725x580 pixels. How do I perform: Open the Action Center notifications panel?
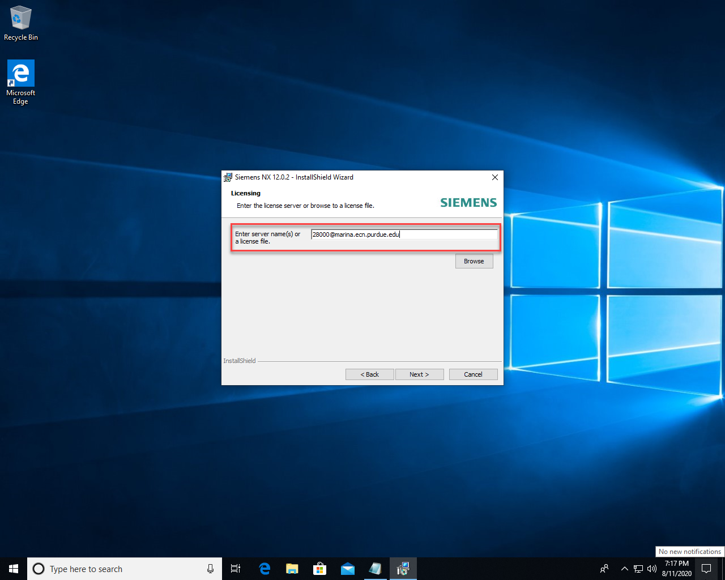(x=706, y=569)
